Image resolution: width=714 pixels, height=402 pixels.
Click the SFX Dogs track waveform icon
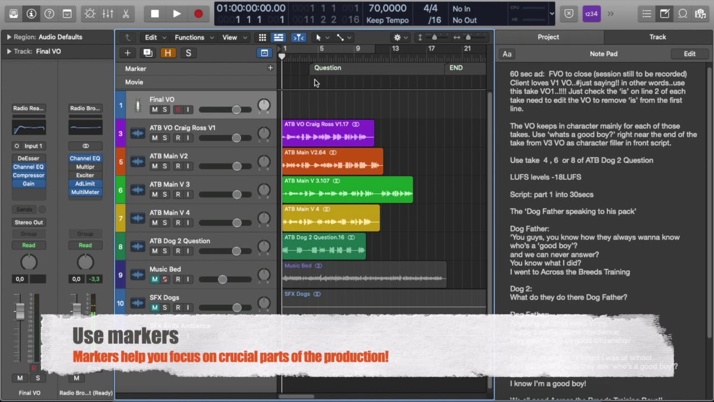point(137,303)
